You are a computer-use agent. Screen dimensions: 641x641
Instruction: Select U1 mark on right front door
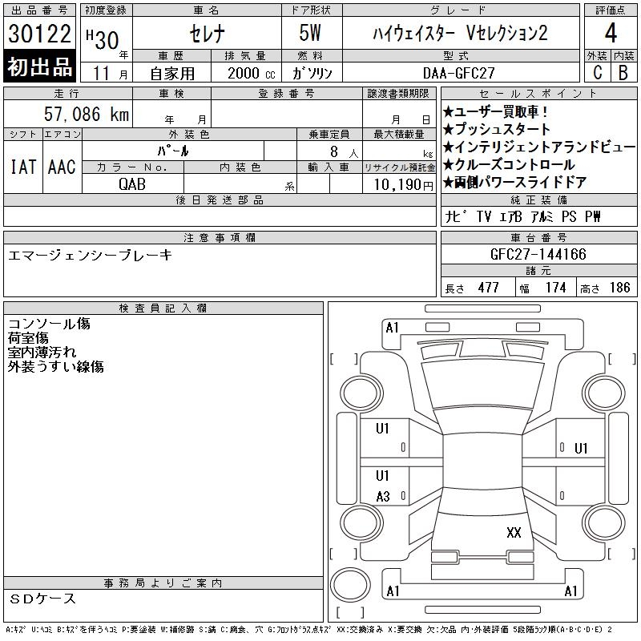[581, 449]
